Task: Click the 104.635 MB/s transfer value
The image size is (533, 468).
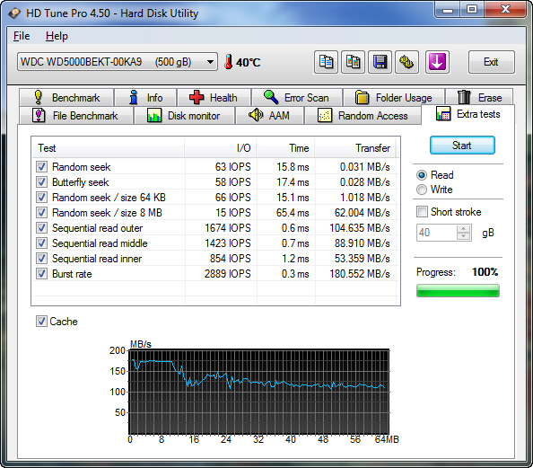Action: (x=360, y=228)
